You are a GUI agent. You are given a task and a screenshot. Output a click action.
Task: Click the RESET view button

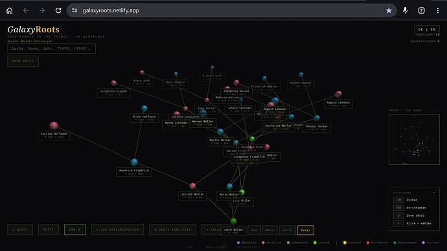coord(20,230)
